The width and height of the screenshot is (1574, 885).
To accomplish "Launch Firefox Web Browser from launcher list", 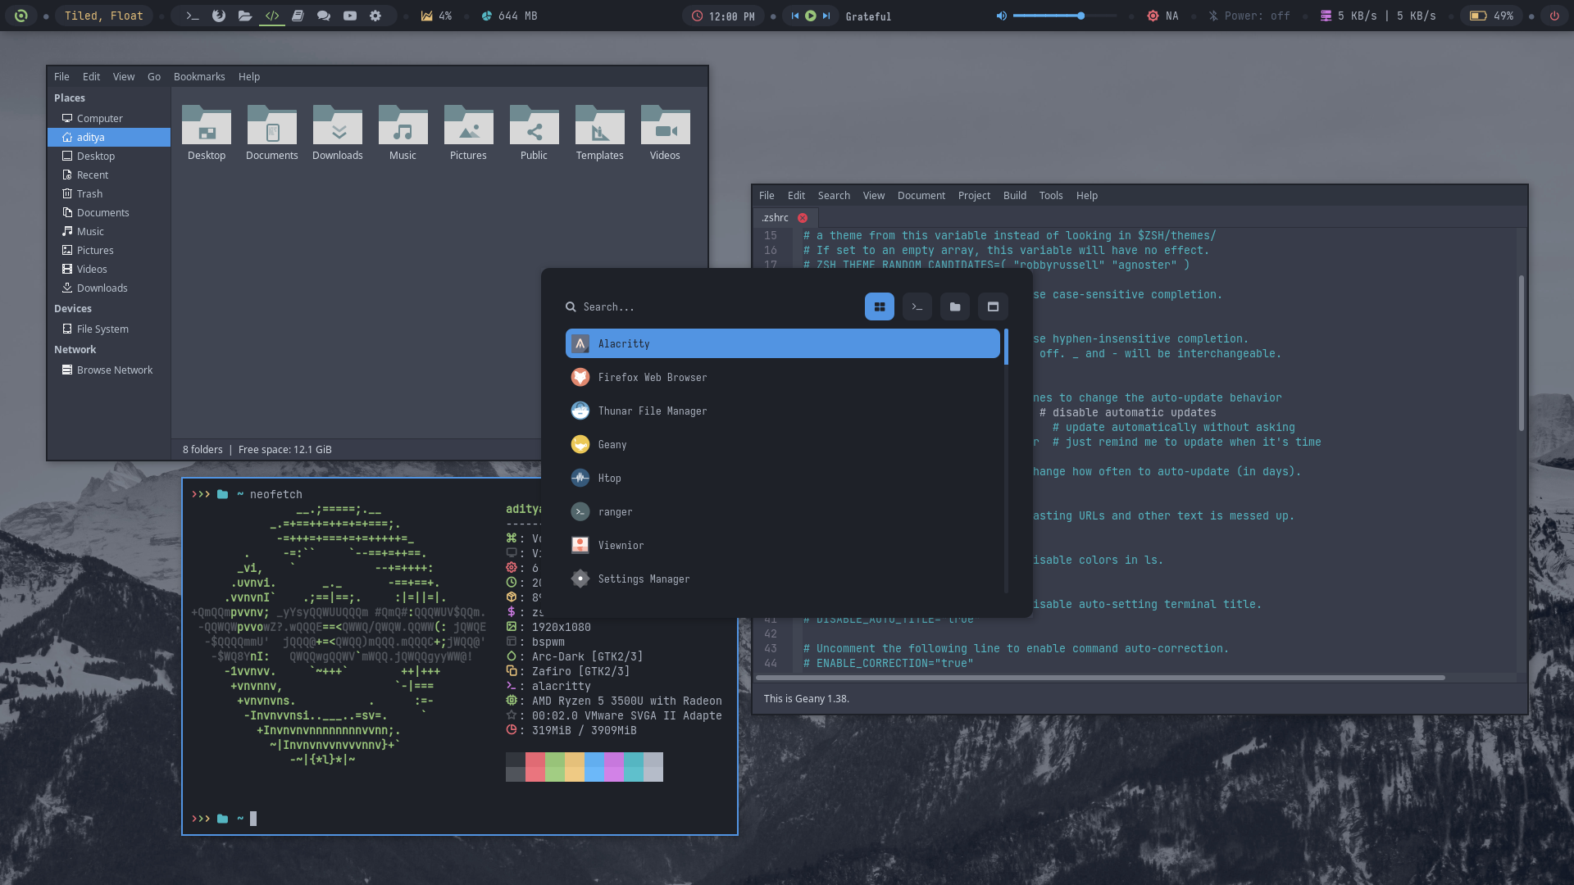I will (652, 377).
